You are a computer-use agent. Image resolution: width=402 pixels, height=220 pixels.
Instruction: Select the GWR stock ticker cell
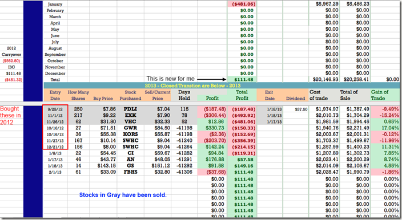click(x=130, y=128)
